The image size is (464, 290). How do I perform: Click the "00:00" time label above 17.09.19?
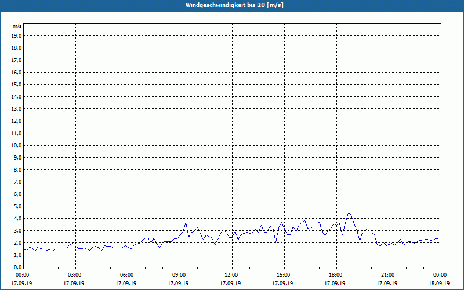pyautogui.click(x=23, y=275)
